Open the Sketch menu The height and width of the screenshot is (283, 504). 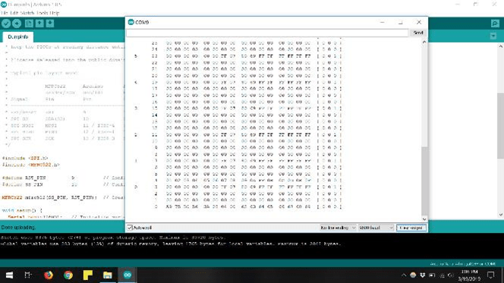[27, 13]
